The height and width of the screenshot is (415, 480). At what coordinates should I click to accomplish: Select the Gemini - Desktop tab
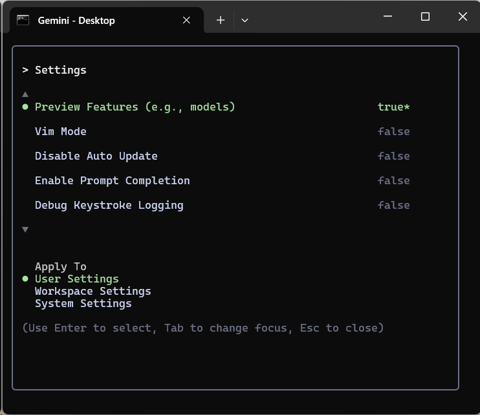76,20
